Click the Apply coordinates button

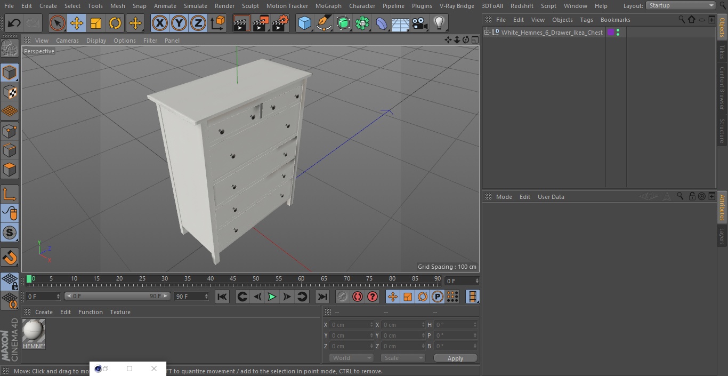pyautogui.click(x=455, y=358)
